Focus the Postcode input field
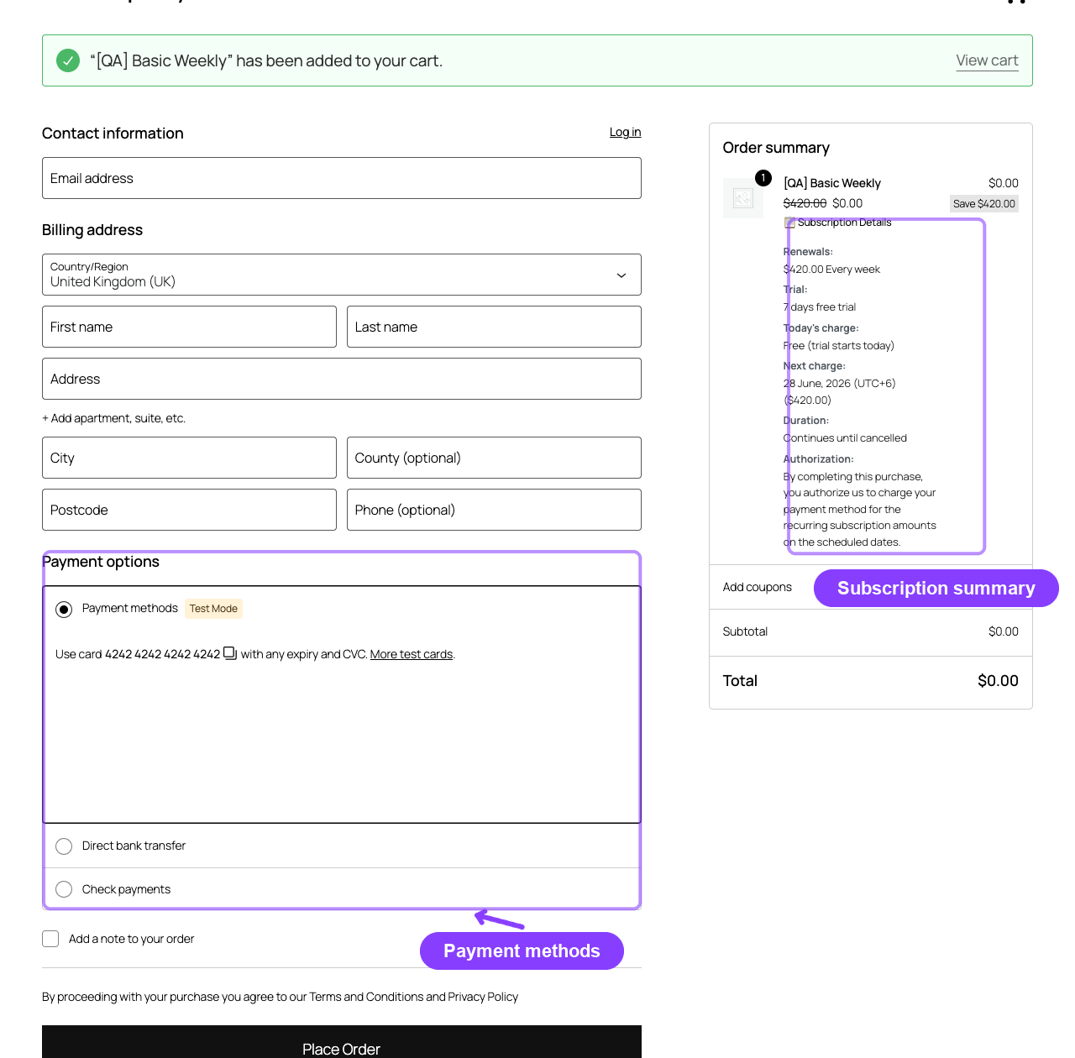 [x=189, y=510]
